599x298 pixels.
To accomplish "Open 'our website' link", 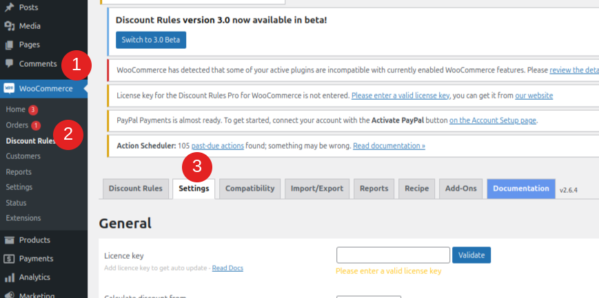I will click(534, 96).
